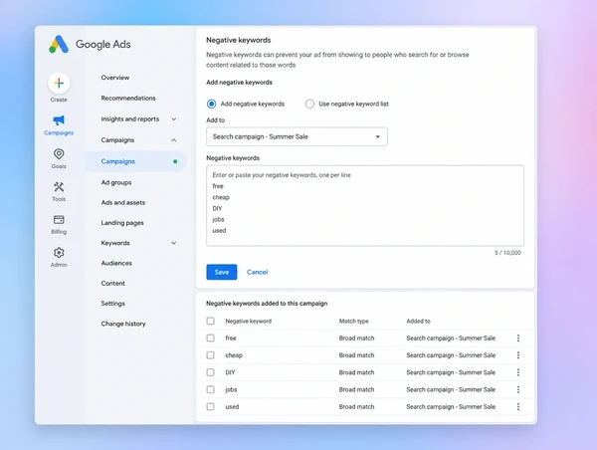The width and height of the screenshot is (597, 450).
Task: Click the 'cheap' keyword text in table
Action: (x=234, y=355)
